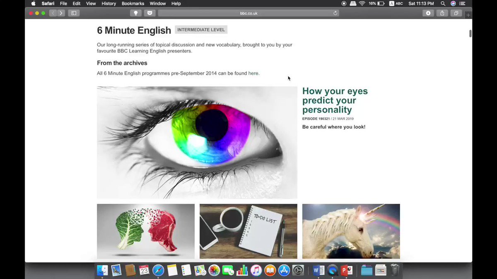Open iBooks in the Dock
Image resolution: width=497 pixels, height=279 pixels.
270,270
